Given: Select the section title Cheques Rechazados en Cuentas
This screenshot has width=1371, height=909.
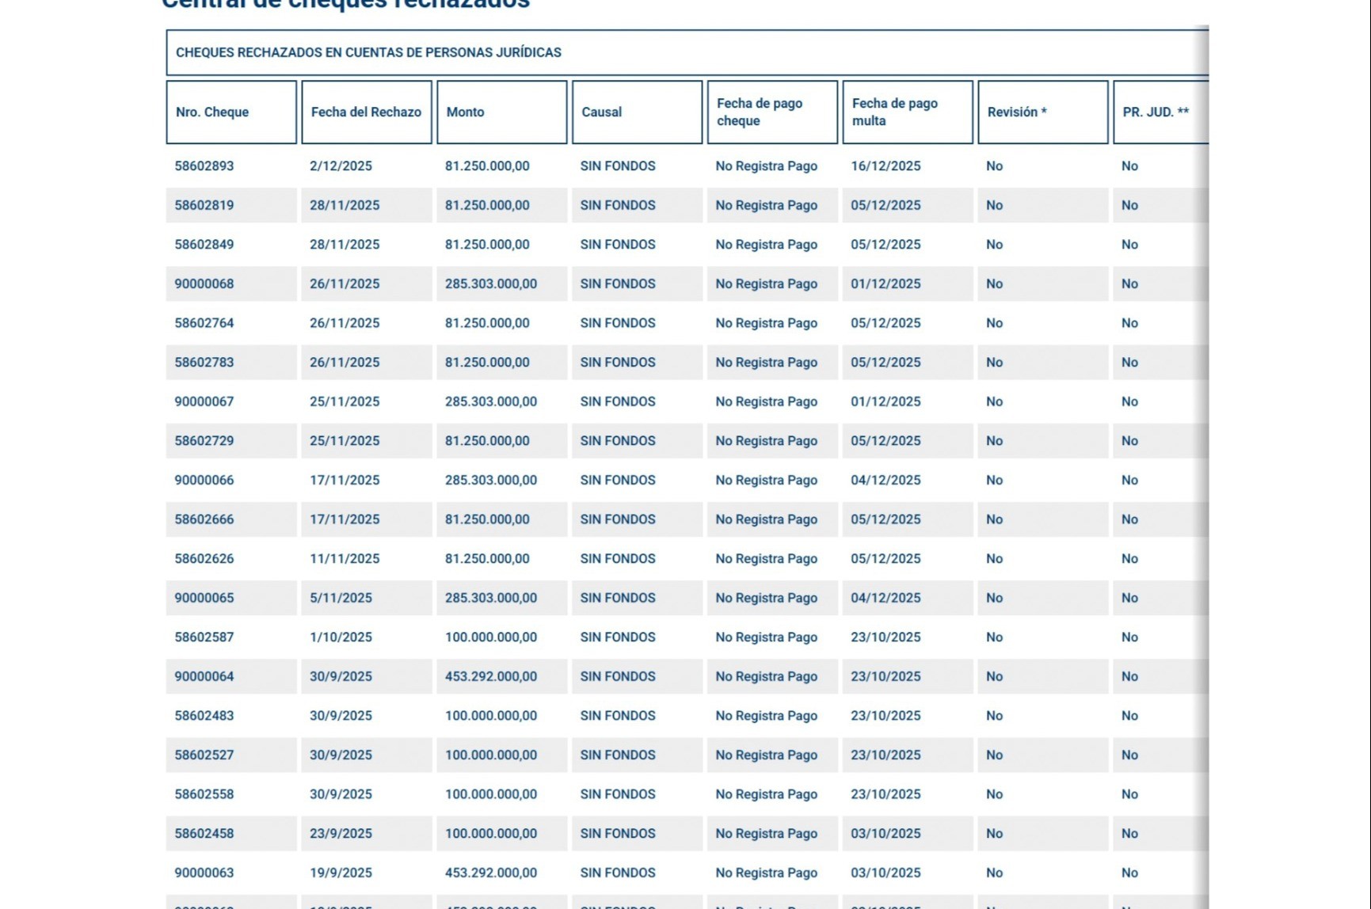Looking at the screenshot, I should (x=368, y=52).
